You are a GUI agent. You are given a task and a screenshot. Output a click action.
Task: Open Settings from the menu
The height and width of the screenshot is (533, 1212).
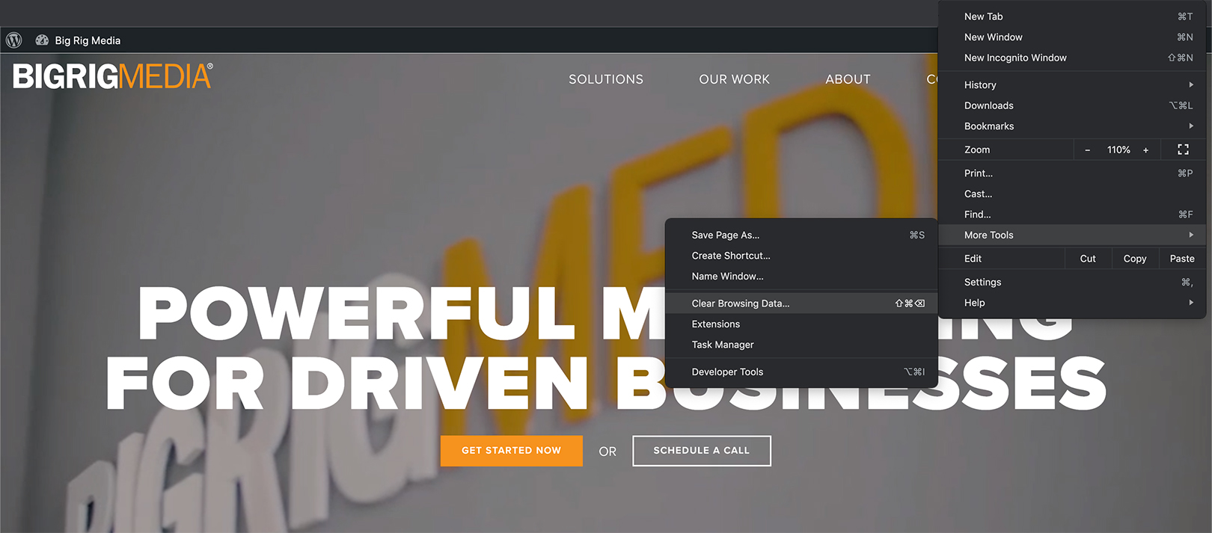tap(1072, 282)
